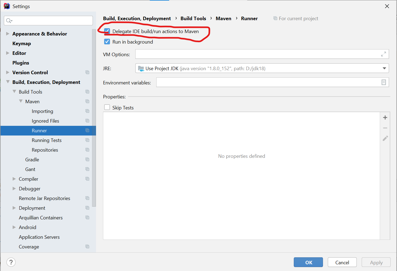Toggle Delegate IDE build/run actions to Maven
The width and height of the screenshot is (397, 271).
pyautogui.click(x=107, y=31)
